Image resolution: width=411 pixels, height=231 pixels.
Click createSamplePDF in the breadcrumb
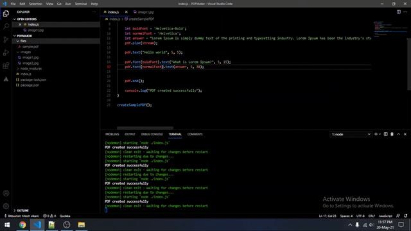click(141, 19)
